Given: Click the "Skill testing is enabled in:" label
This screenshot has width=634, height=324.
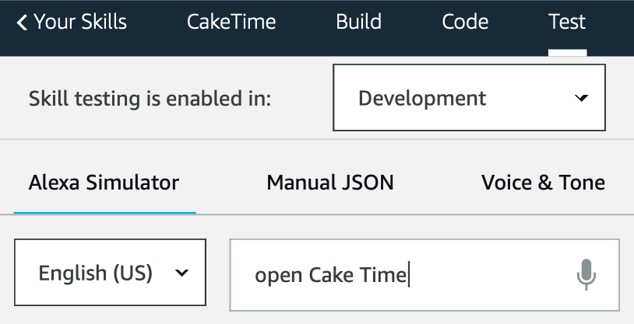Looking at the screenshot, I should click(150, 99).
